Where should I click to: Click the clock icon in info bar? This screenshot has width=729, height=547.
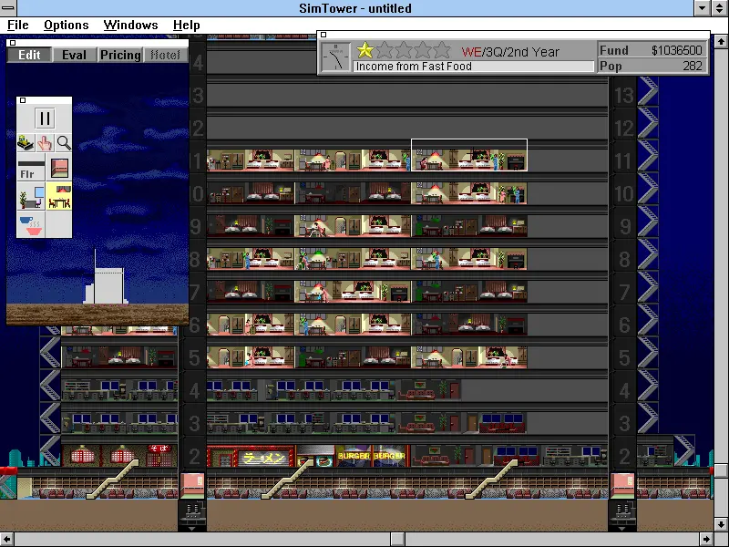pos(335,57)
